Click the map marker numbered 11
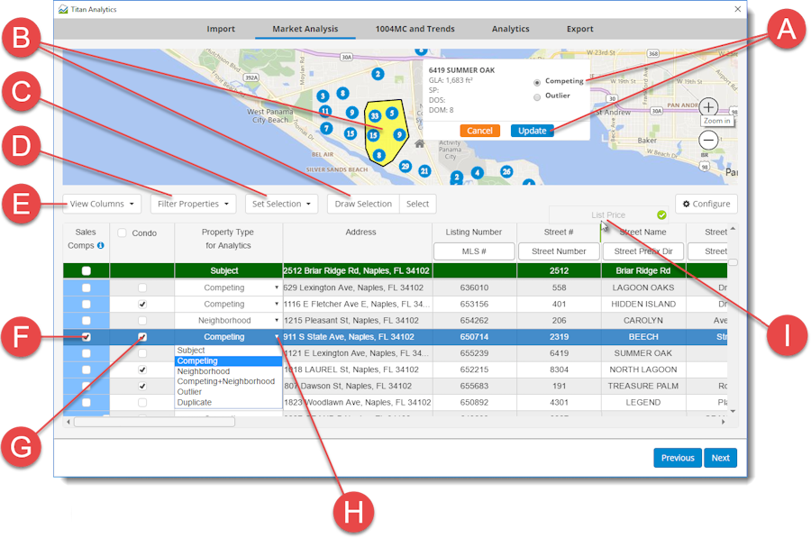The height and width of the screenshot is (538, 811). pos(324,111)
